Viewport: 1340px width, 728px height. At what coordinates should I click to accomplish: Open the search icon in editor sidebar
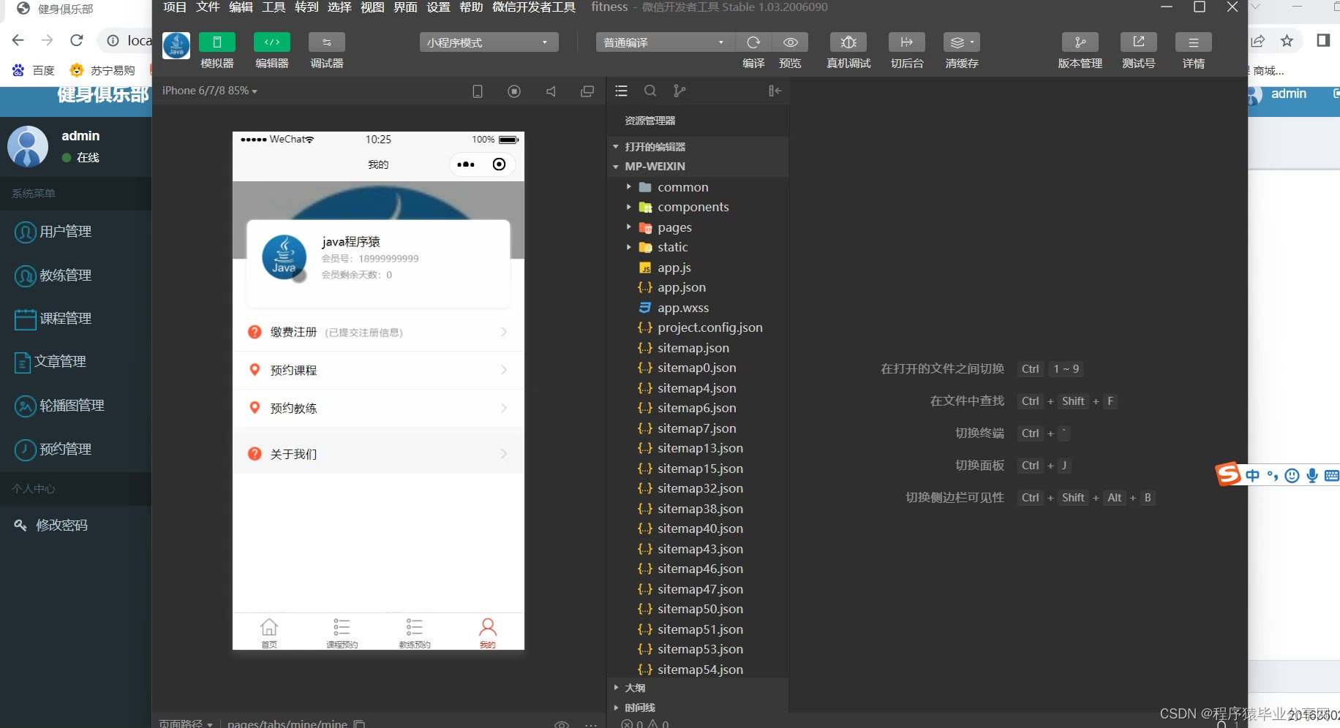pos(650,91)
